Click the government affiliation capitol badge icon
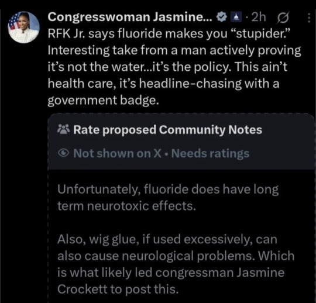Screen dimensions: 316x303 [x=236, y=18]
